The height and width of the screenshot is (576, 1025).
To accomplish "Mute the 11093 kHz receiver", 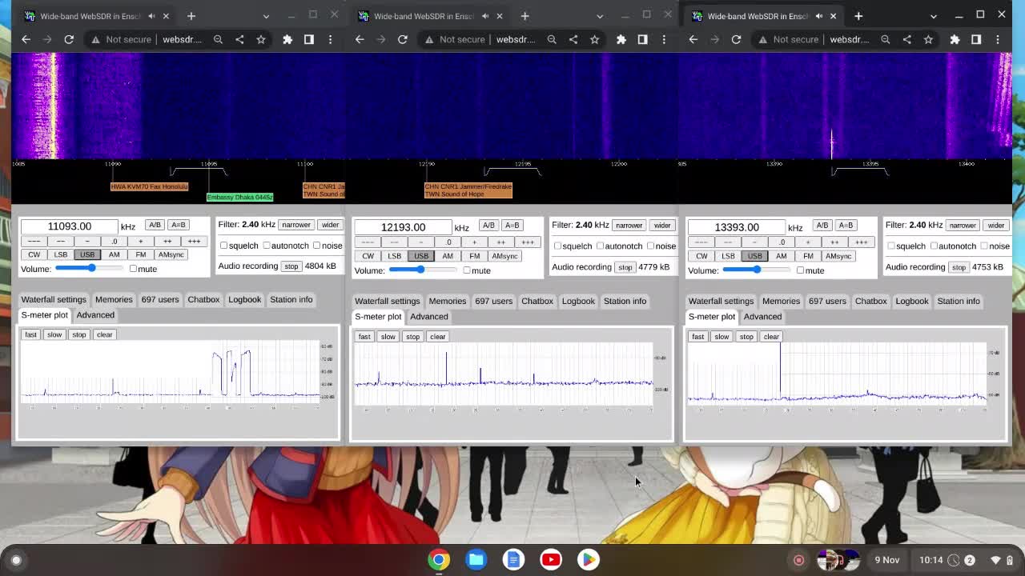I will pyautogui.click(x=133, y=269).
